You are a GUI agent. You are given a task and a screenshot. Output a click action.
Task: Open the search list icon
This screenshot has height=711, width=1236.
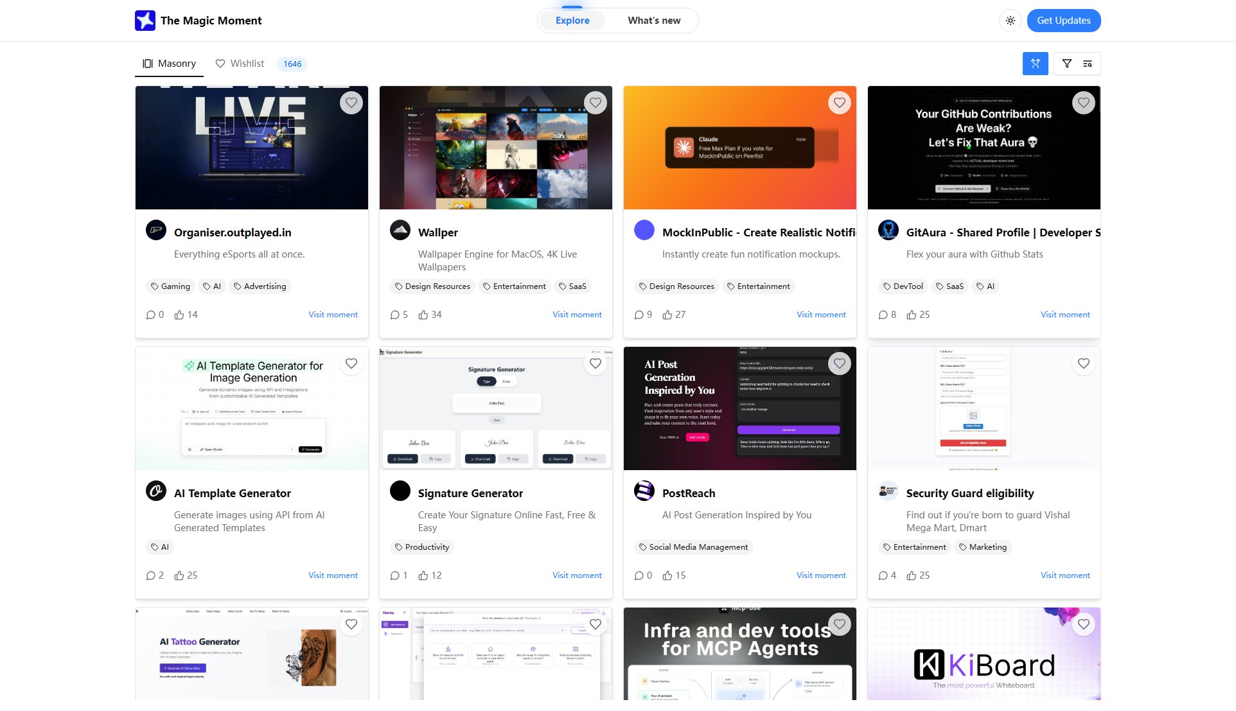tap(1088, 64)
